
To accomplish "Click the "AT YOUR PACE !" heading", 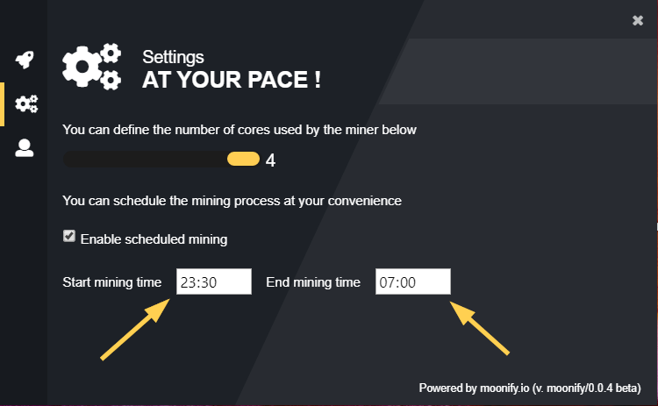I will click(232, 80).
